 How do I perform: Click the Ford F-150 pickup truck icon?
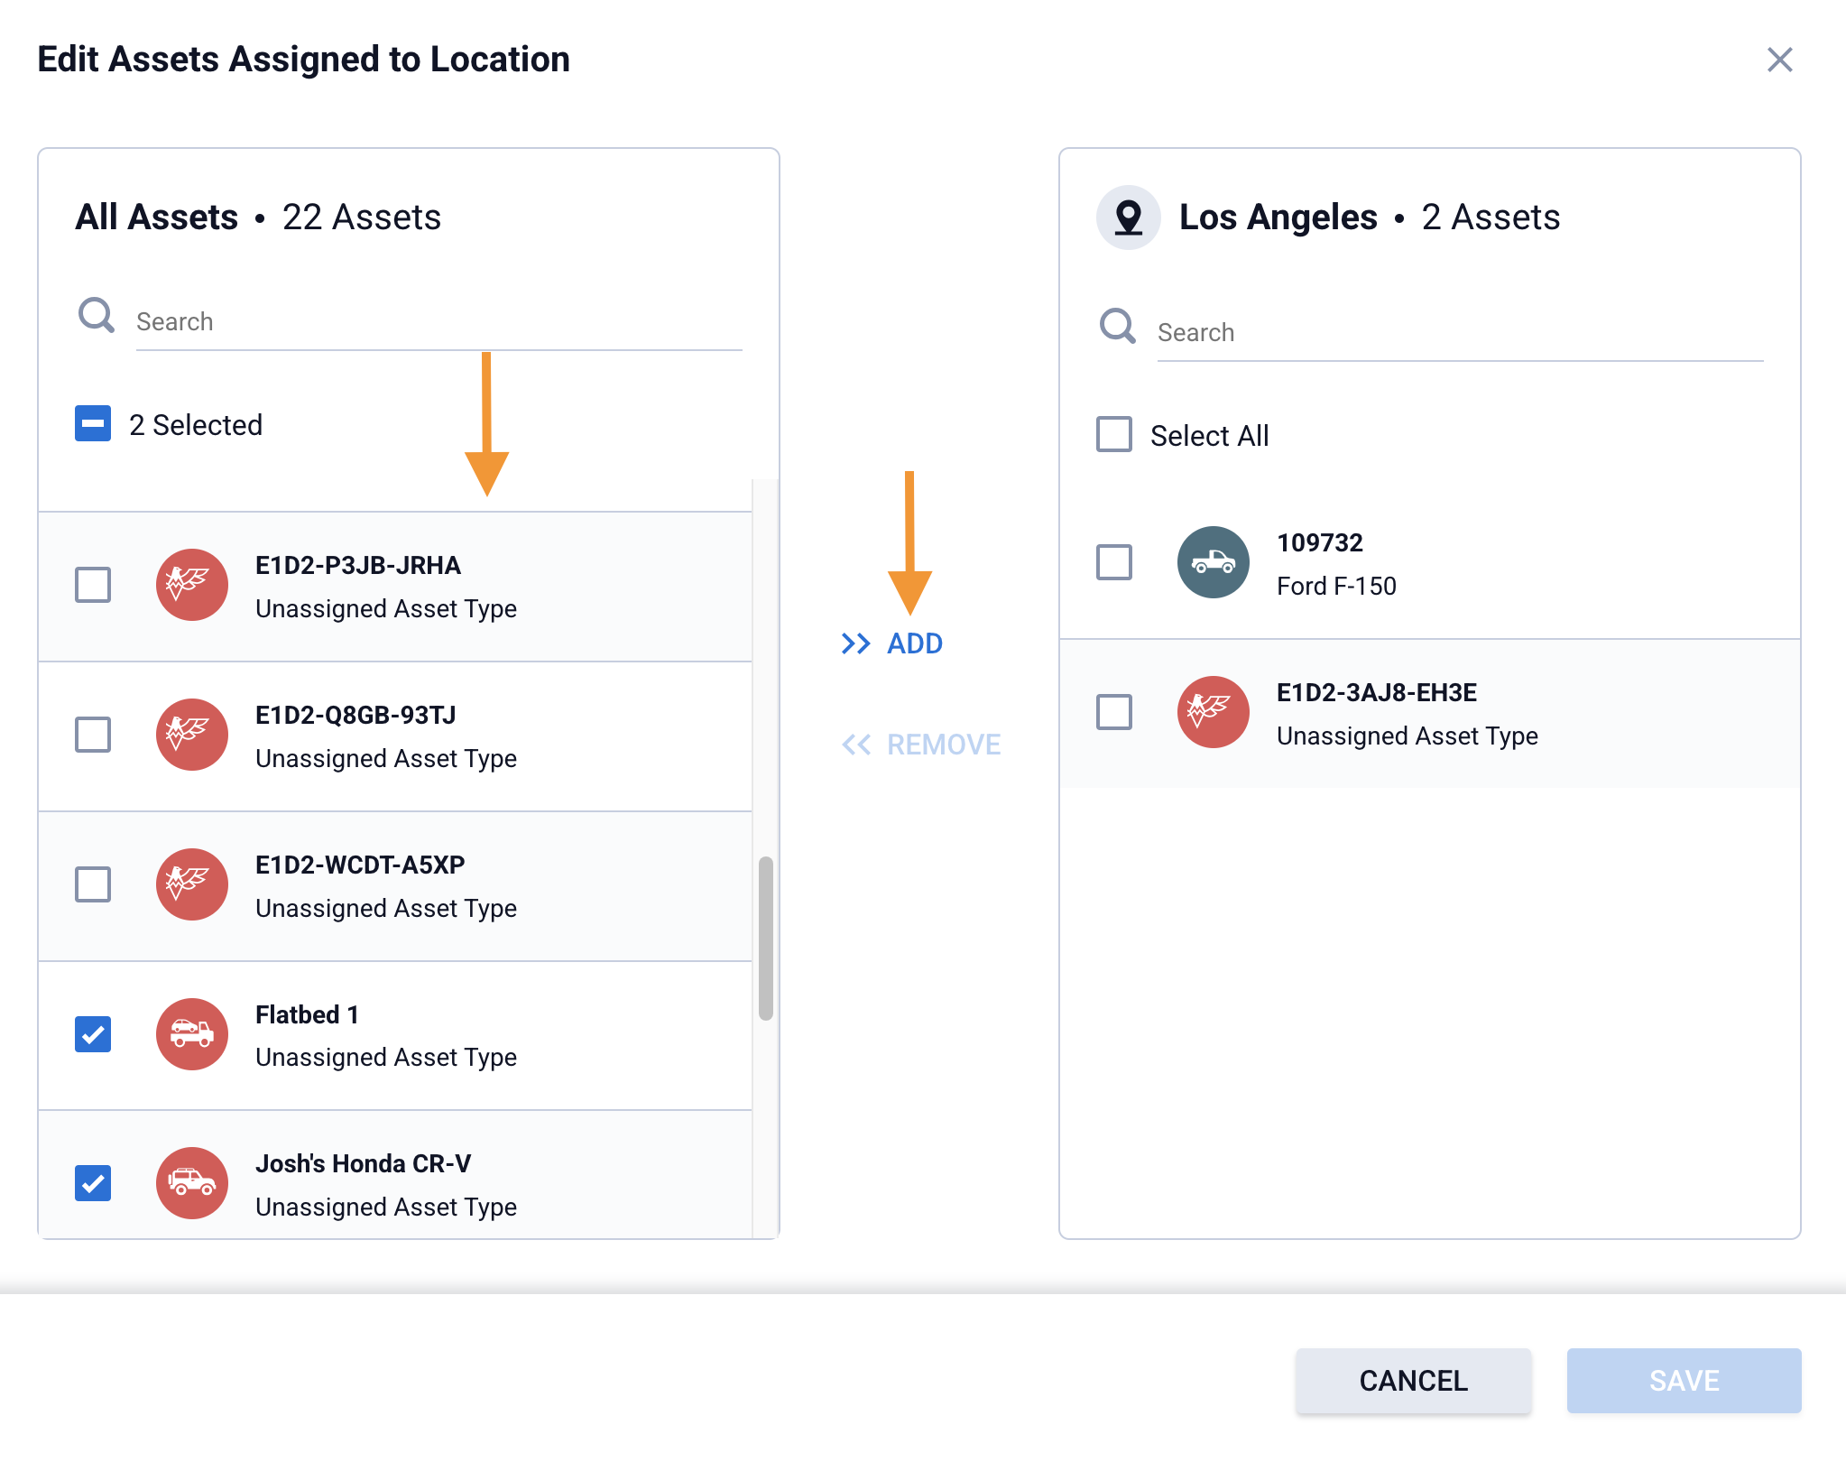(x=1213, y=562)
